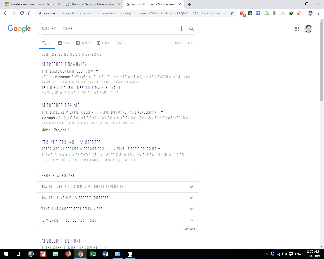Reload the current page

pos(22,13)
